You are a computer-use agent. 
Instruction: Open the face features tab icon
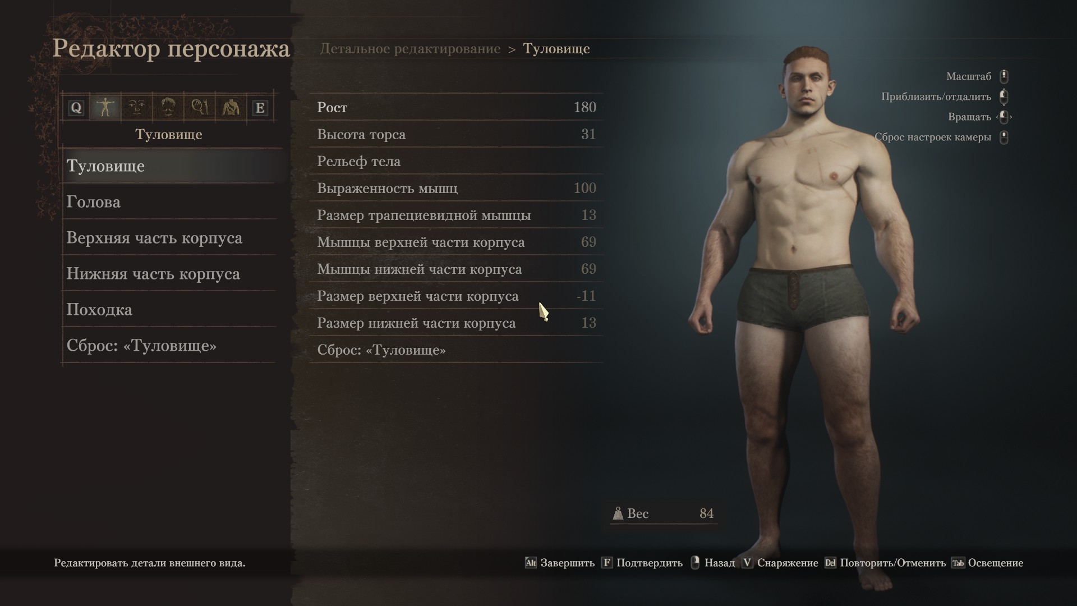136,108
